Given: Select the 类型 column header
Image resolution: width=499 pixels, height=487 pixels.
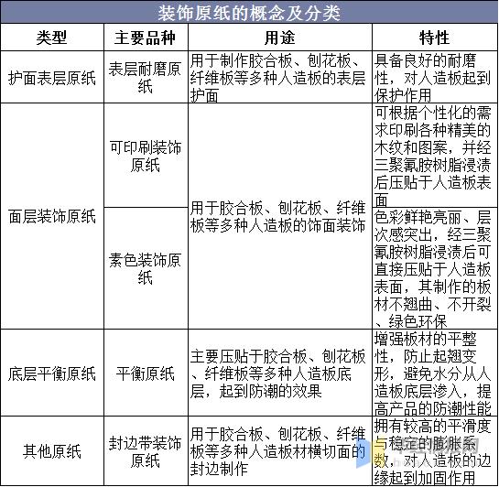Looking at the screenshot, I should click(52, 38).
